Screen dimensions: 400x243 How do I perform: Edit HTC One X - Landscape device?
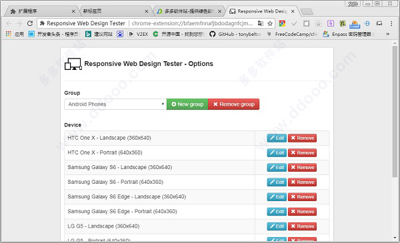point(277,138)
